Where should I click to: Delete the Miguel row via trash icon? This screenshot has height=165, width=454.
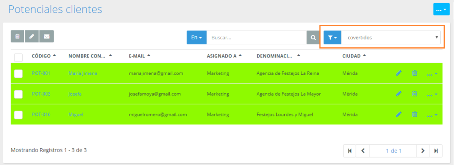pyautogui.click(x=415, y=114)
